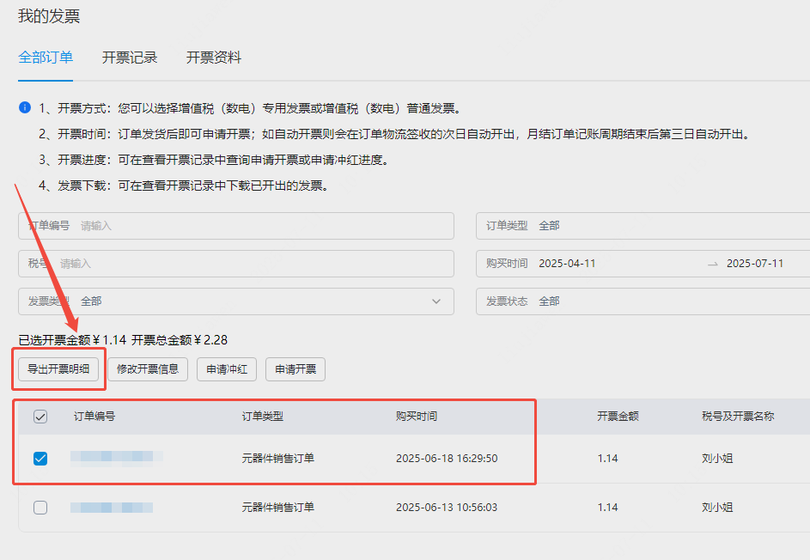Open the blurred order number of 2025-06-13 order
Screen dimensions: 810x560
click(112, 508)
